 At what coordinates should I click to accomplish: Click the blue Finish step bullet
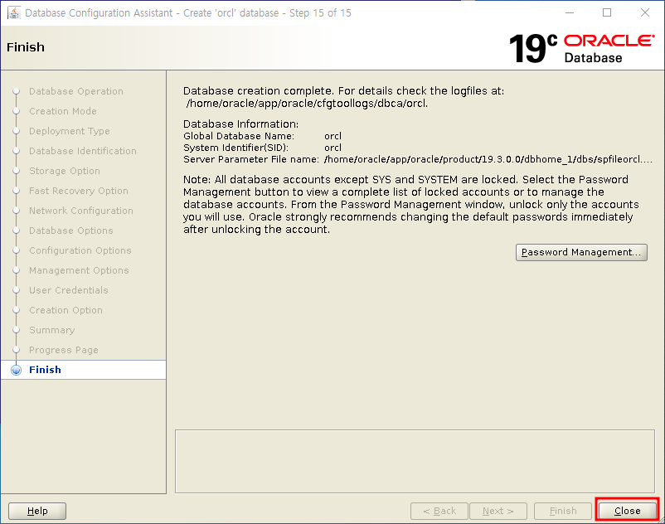[x=16, y=370]
